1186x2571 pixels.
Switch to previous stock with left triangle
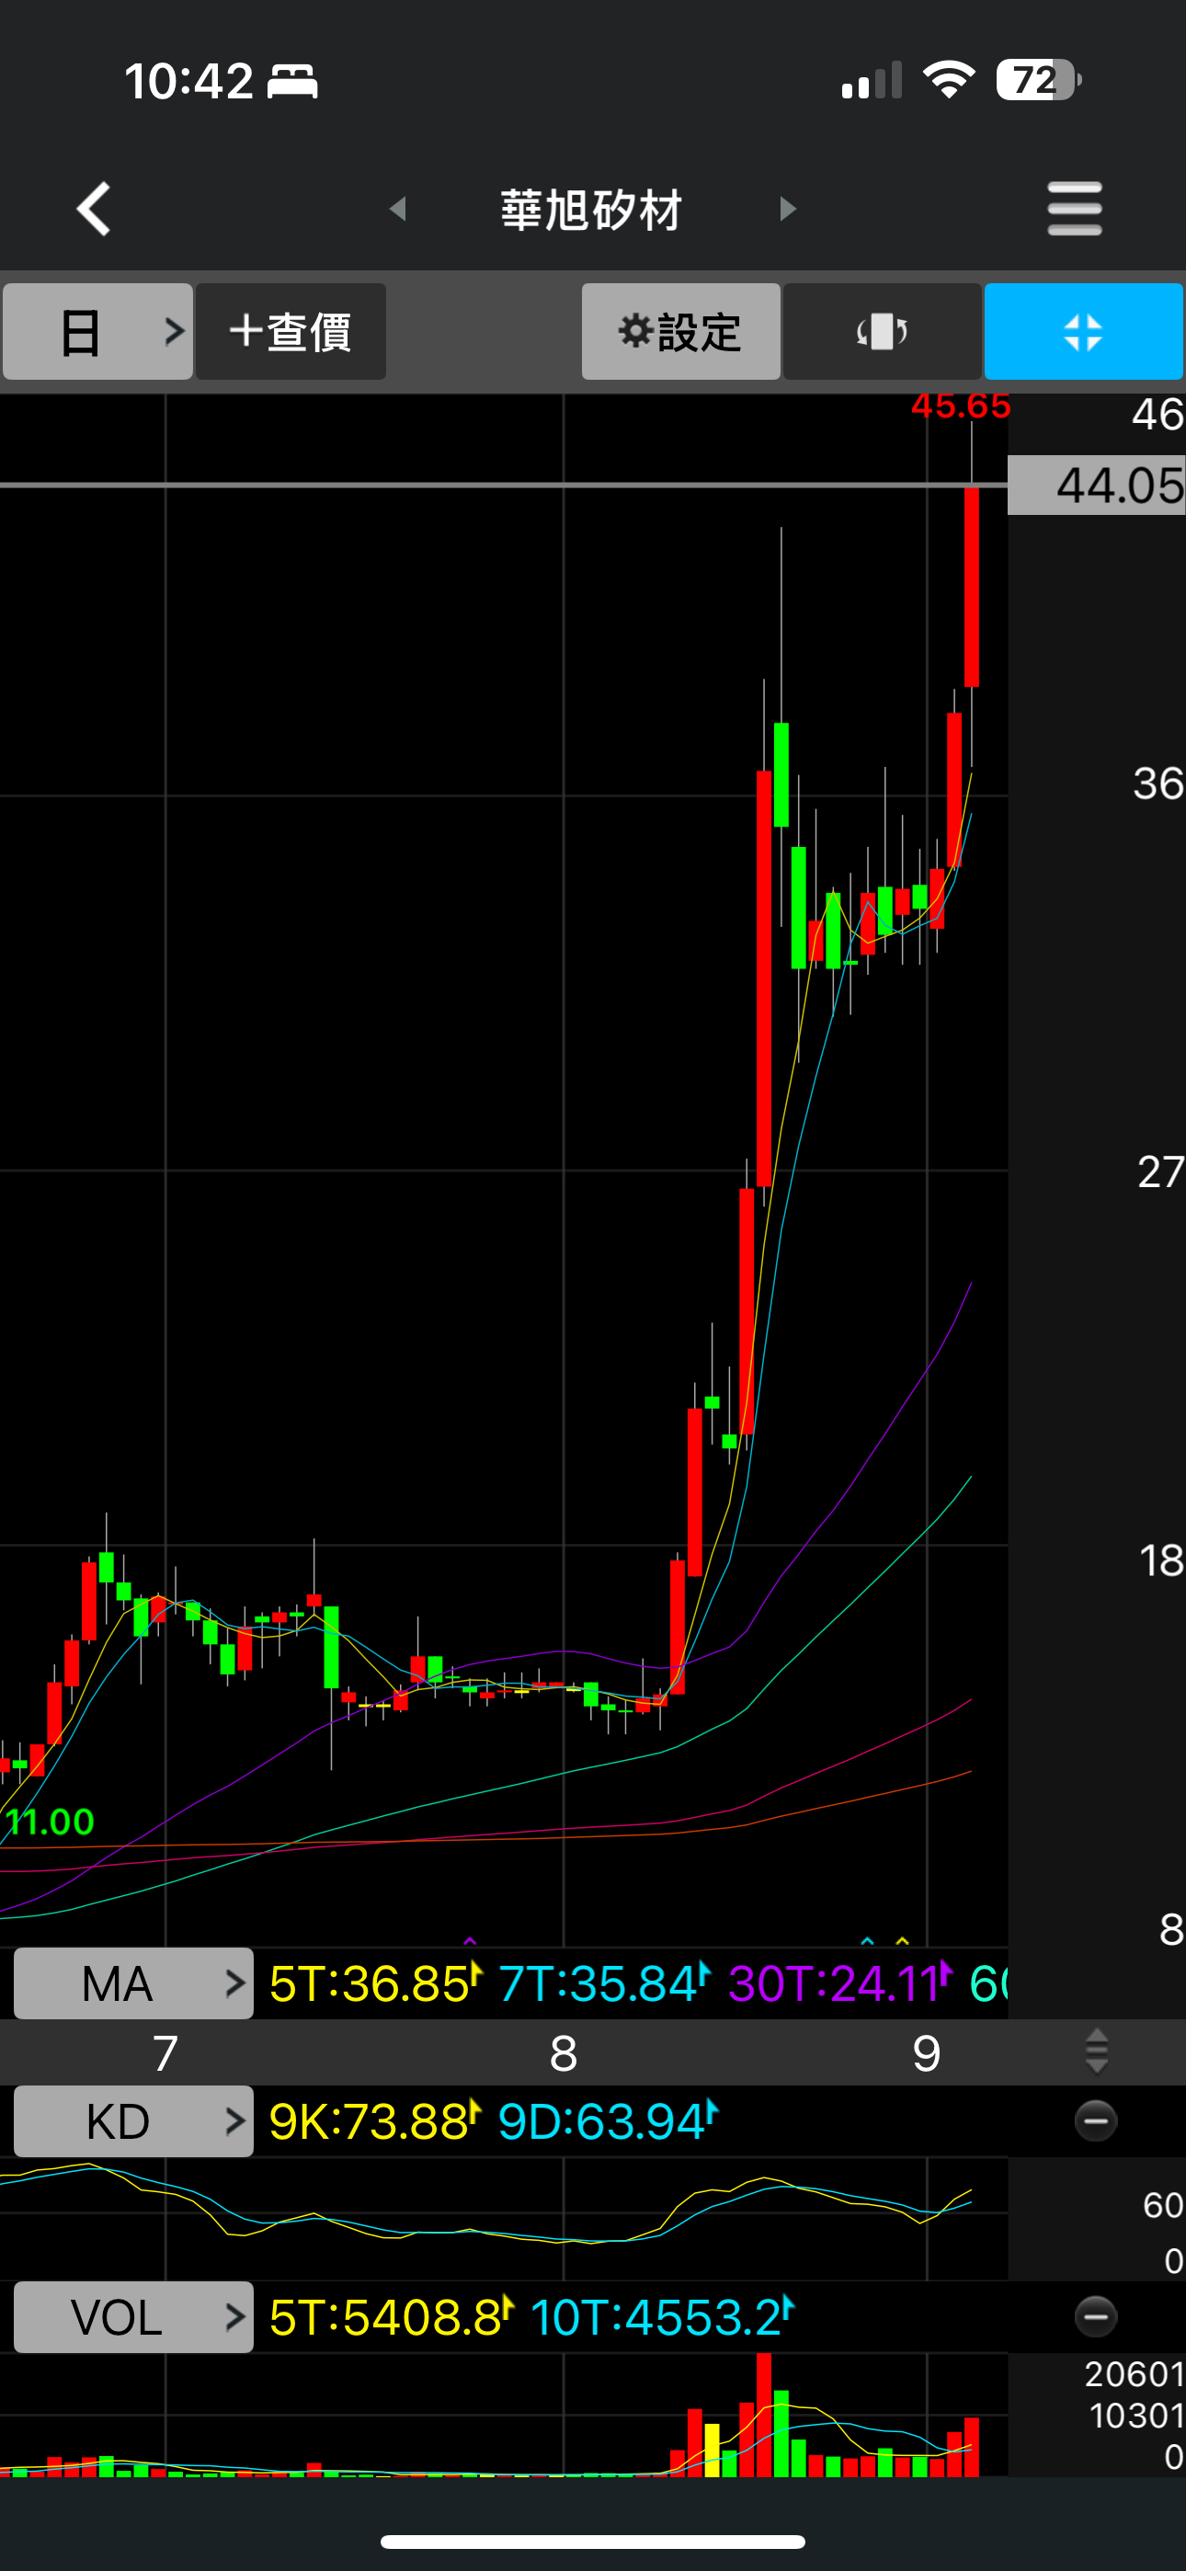[397, 209]
